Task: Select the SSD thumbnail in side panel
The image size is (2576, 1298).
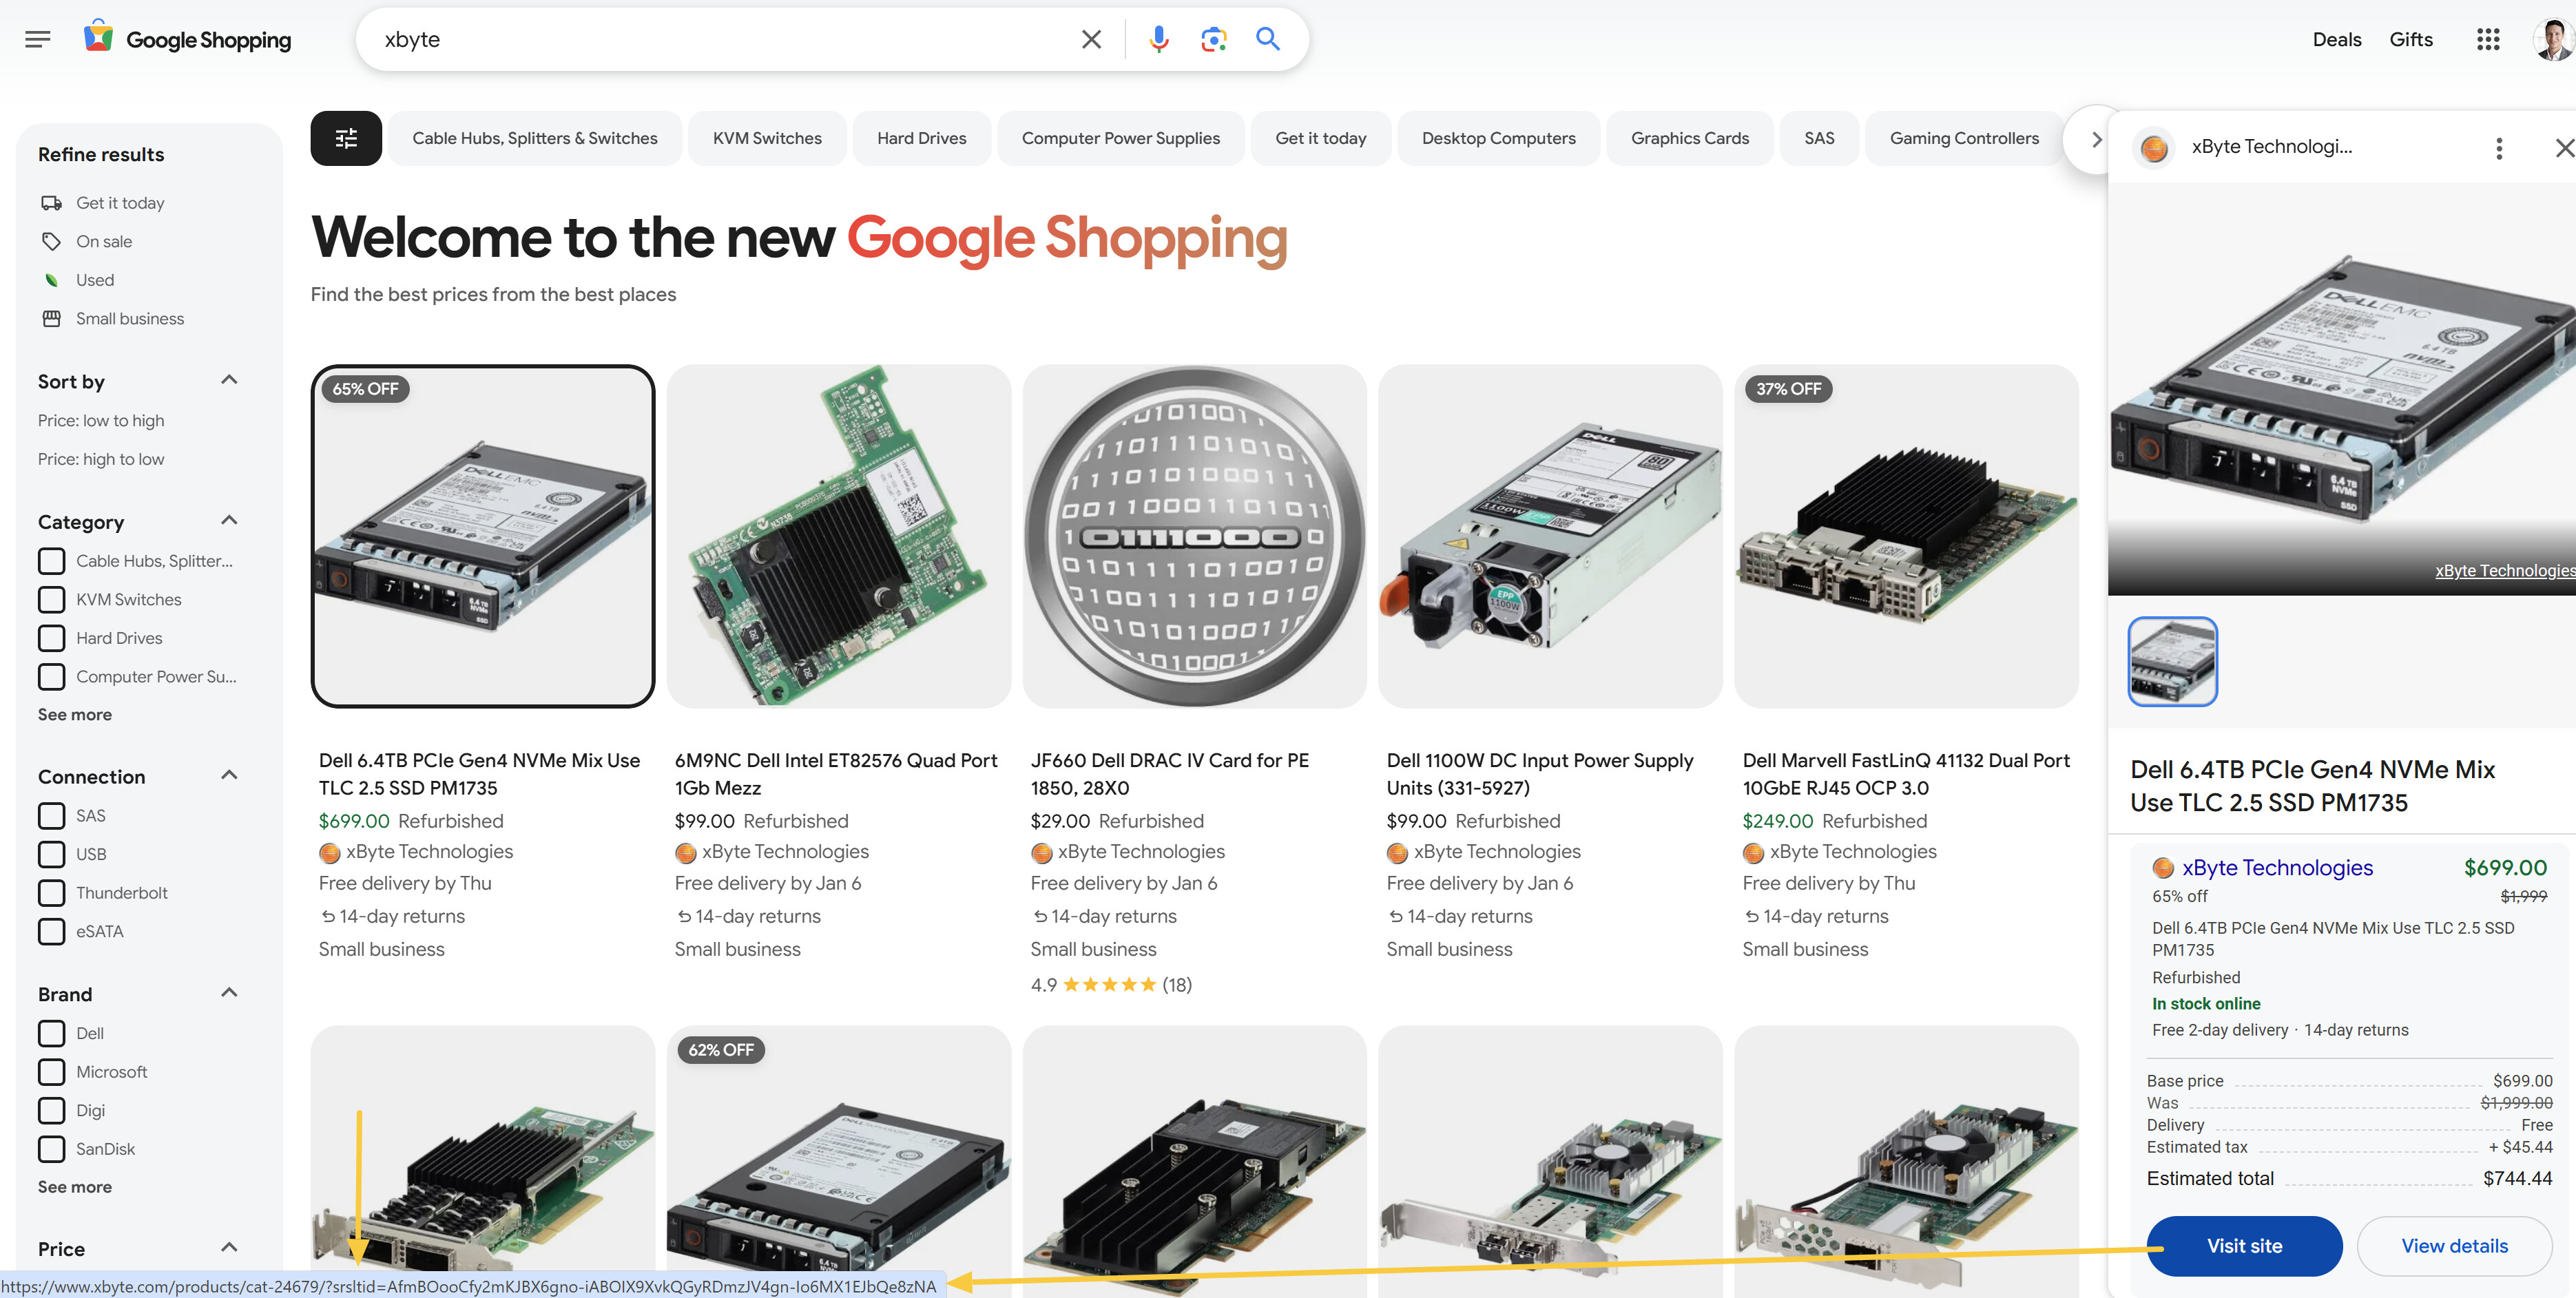Action: pyautogui.click(x=2172, y=662)
